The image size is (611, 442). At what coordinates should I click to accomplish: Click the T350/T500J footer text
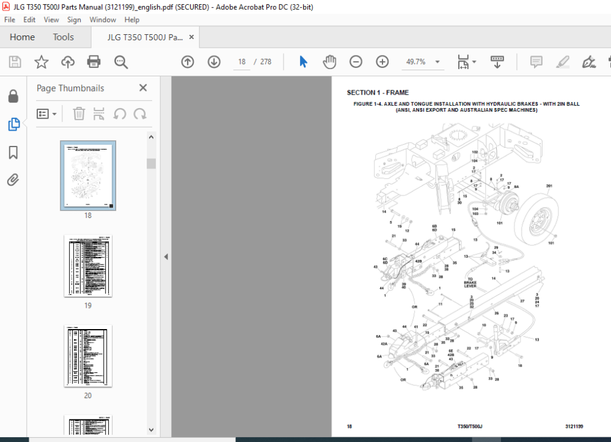469,426
